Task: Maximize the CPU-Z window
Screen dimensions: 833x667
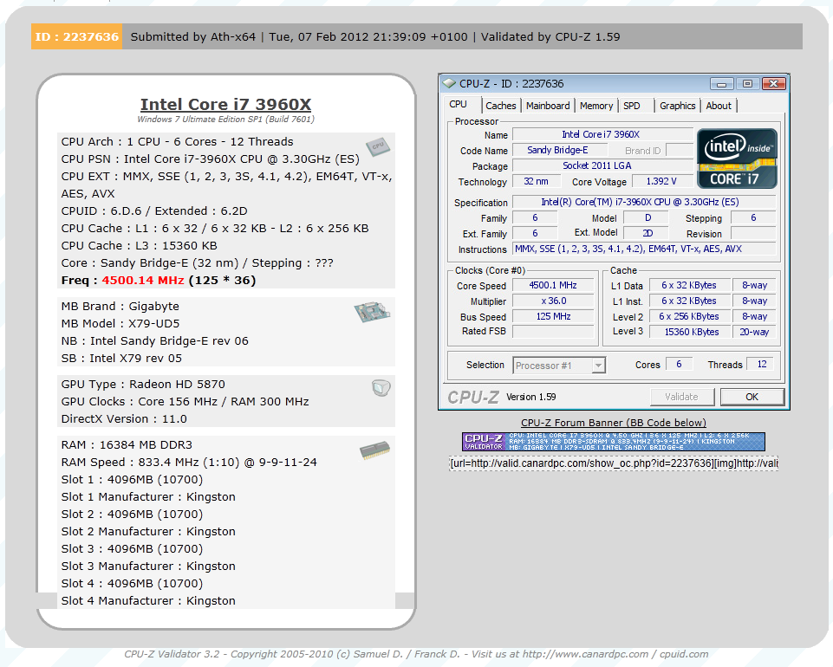Action: coord(747,83)
